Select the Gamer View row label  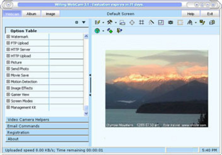(20, 95)
